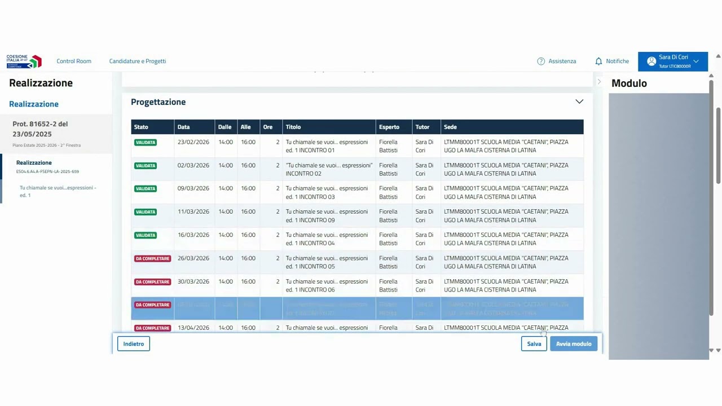Click the Progettazione section title
Image resolution: width=722 pixels, height=406 pixels.
(x=159, y=102)
